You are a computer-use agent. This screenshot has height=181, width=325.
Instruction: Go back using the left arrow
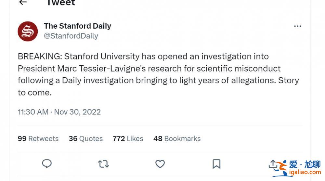tap(23, 2)
